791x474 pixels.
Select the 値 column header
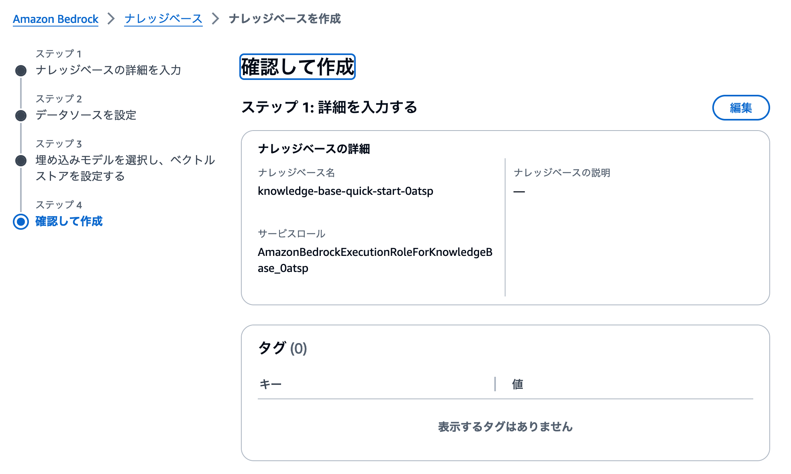point(518,384)
